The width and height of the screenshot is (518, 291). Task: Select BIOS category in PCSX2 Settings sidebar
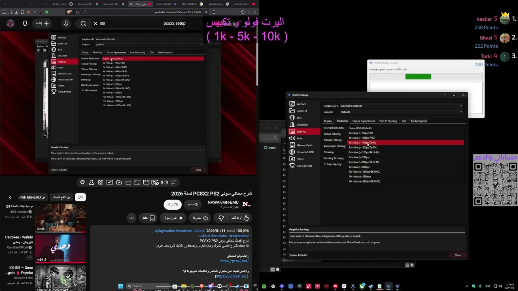pyautogui.click(x=304, y=118)
